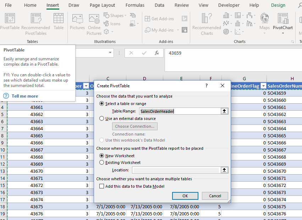Open the File tab
302x220 pixels.
pyautogui.click(x=8, y=5)
